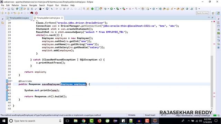Click Smart Insert status bar entry
221x124 pixels.
tap(150, 115)
